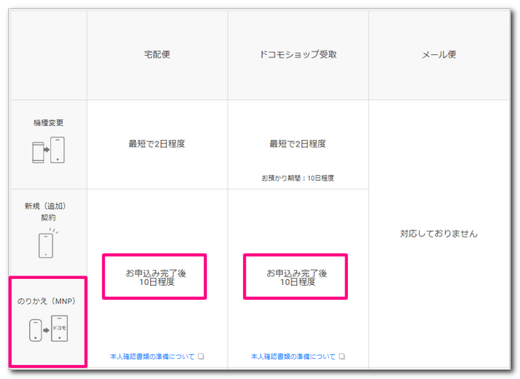This screenshot has height=379, width=520.
Task: Click the 機種変更 row label text
Action: click(48, 122)
